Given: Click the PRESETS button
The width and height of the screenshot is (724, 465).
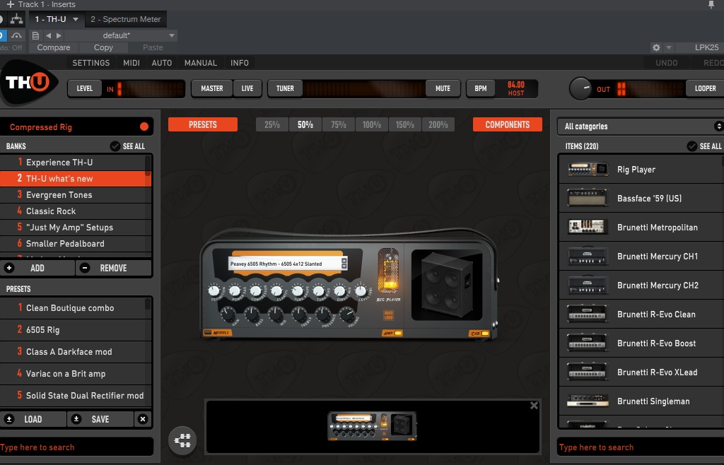Looking at the screenshot, I should [203, 124].
